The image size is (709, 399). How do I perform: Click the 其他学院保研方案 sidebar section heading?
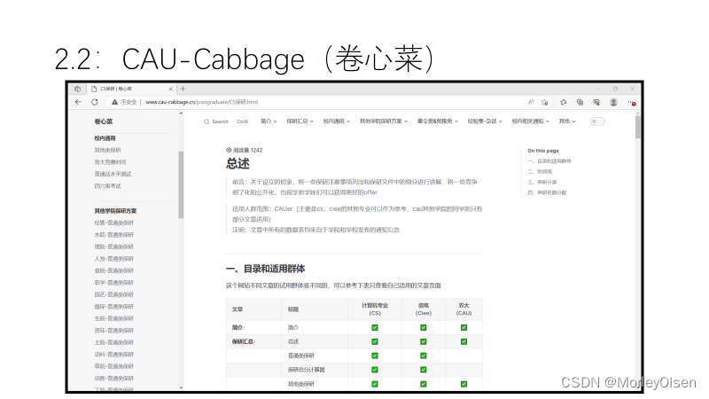coord(115,211)
